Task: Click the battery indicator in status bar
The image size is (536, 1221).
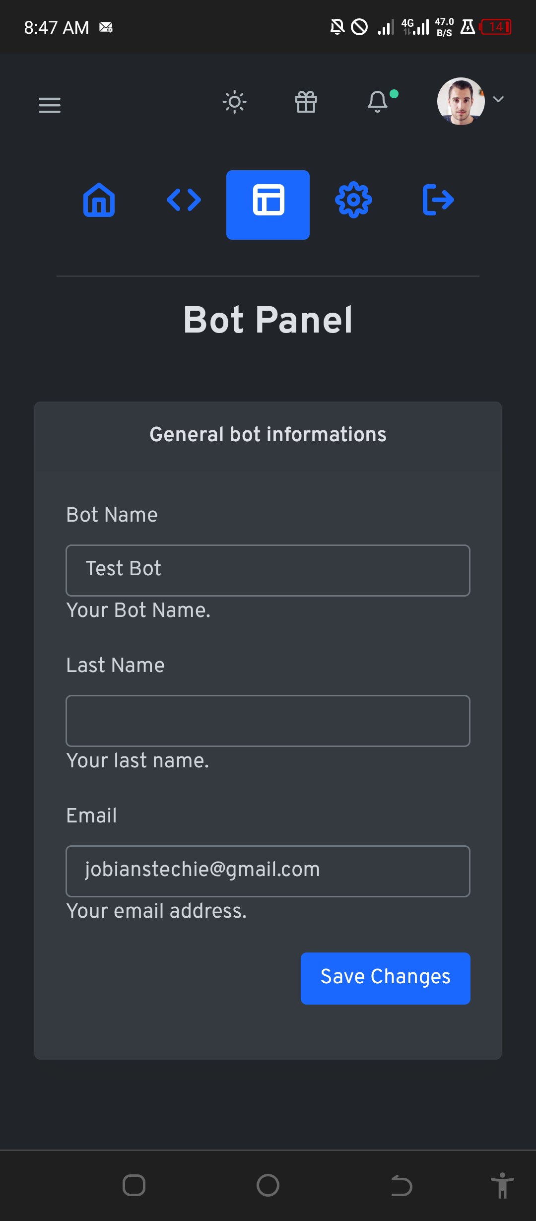Action: click(497, 27)
